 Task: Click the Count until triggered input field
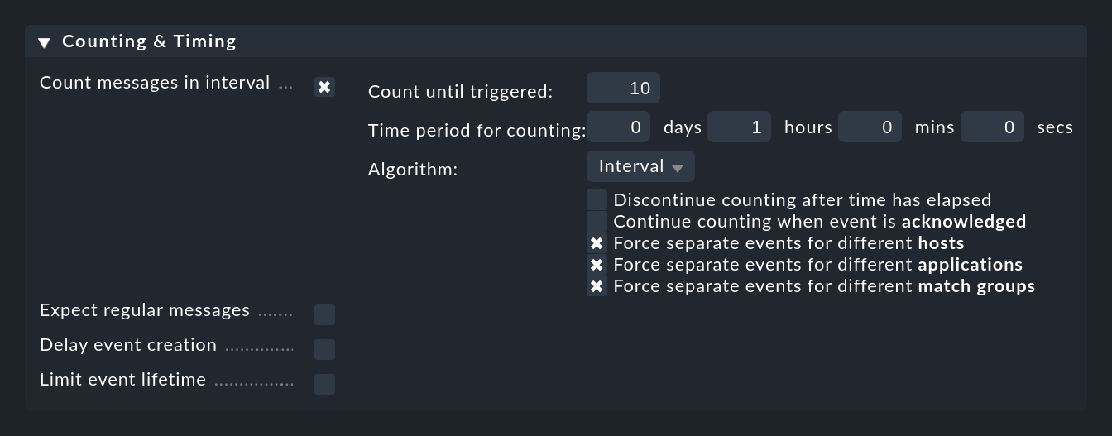[623, 88]
